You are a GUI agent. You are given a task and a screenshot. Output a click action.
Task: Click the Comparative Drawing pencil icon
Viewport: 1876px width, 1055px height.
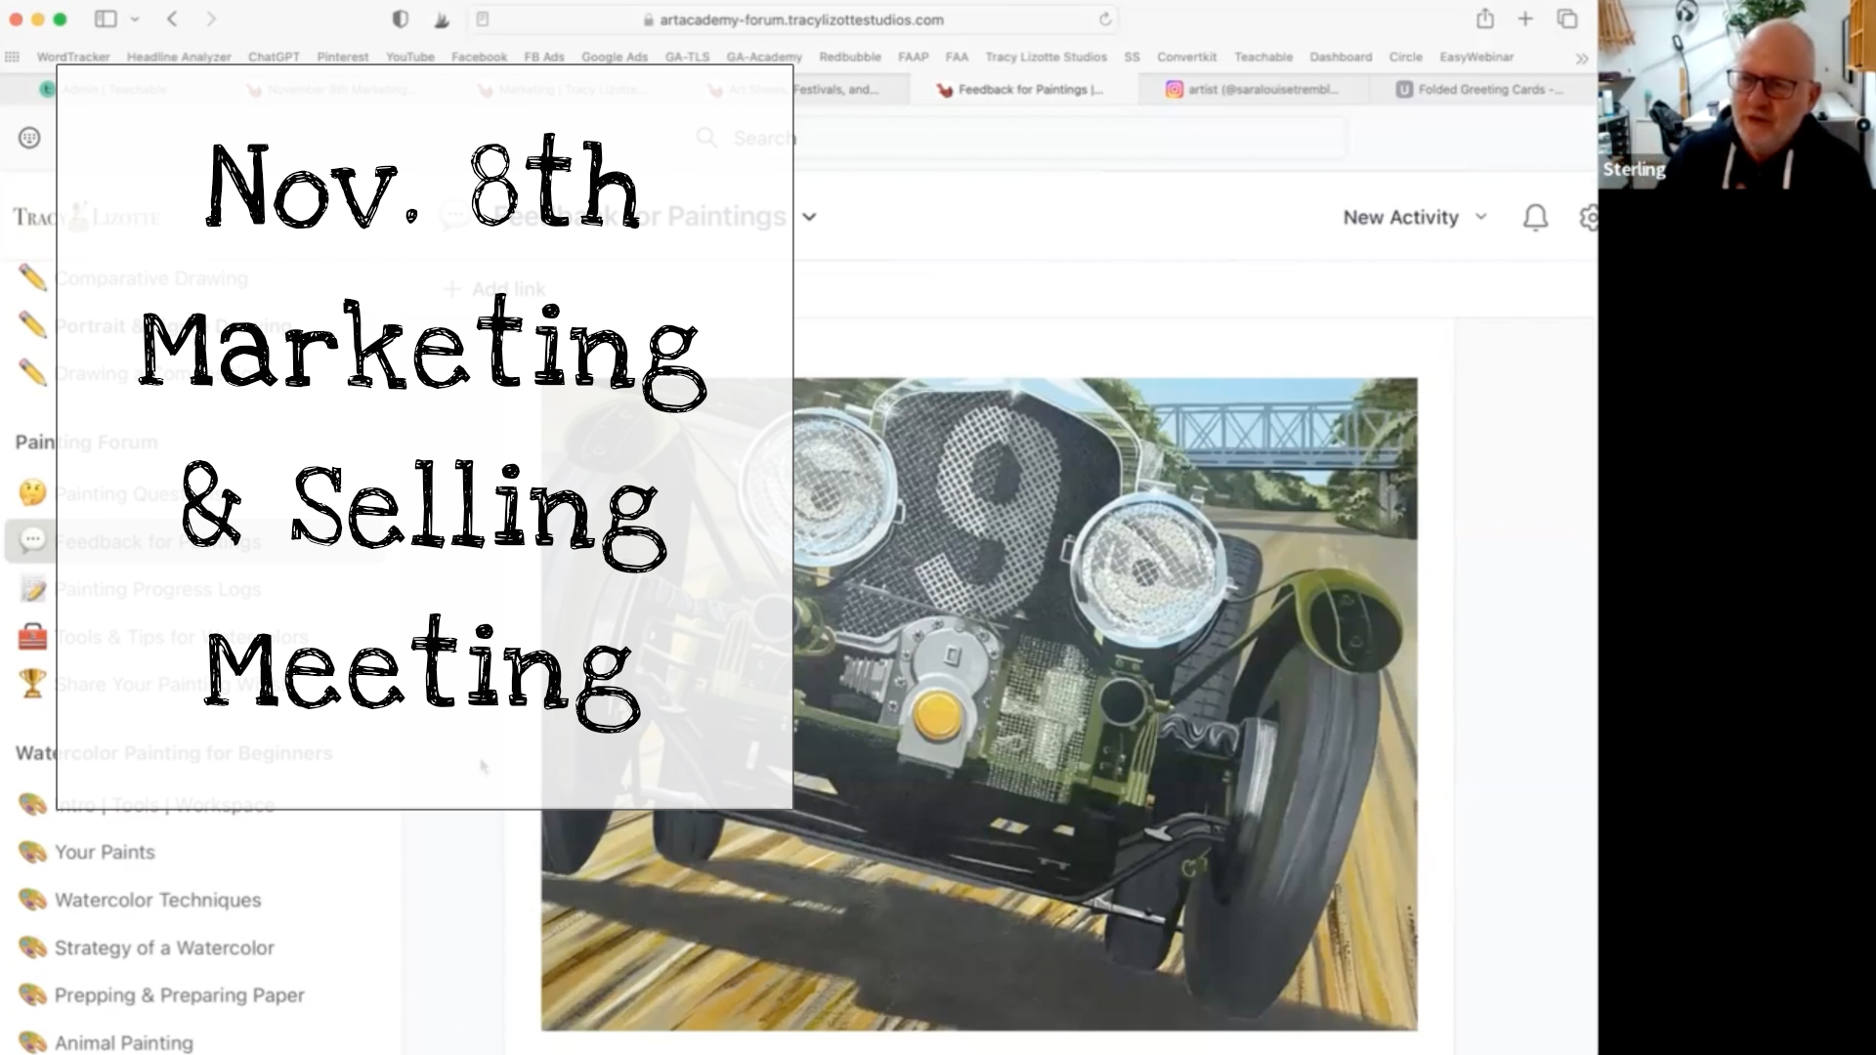[32, 277]
